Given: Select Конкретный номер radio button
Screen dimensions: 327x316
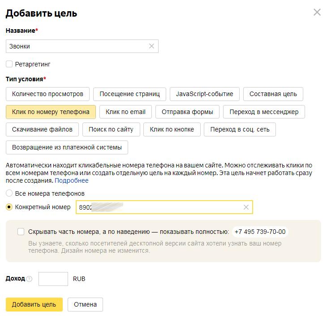Looking at the screenshot, I should click(9, 207).
